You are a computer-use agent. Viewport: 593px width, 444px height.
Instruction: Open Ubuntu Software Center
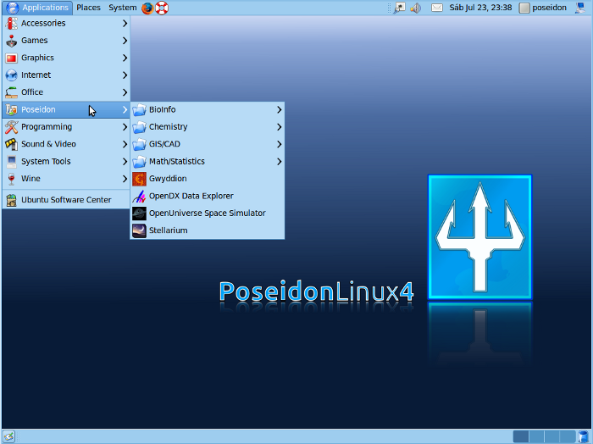click(x=65, y=200)
